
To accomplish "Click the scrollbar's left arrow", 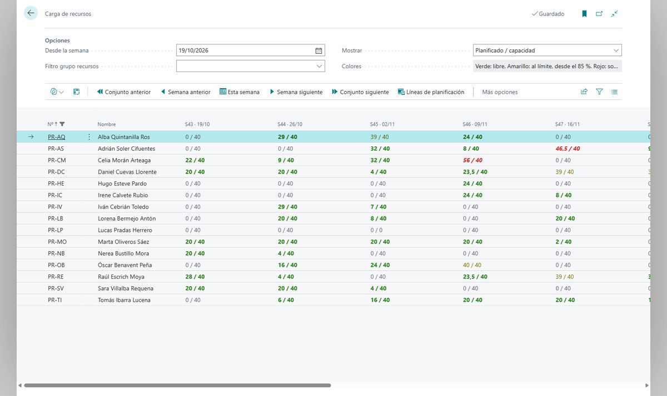I will (20, 385).
